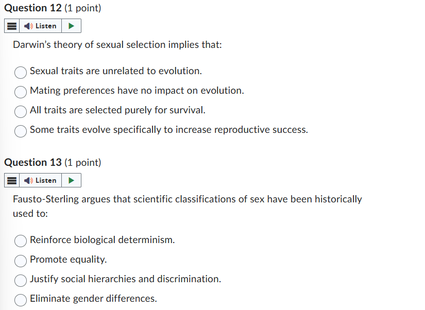Choose 'All traits are selected purely for survival'

pyautogui.click(x=20, y=112)
